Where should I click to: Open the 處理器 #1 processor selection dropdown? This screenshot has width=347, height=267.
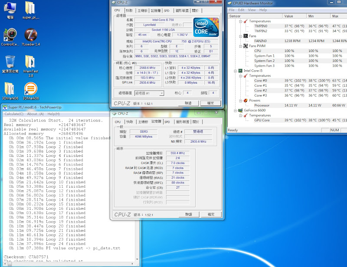click(161, 93)
